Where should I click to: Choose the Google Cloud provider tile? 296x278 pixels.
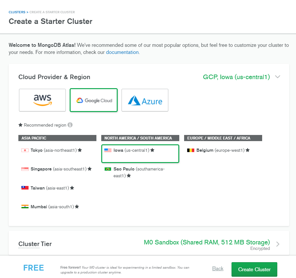[94, 100]
